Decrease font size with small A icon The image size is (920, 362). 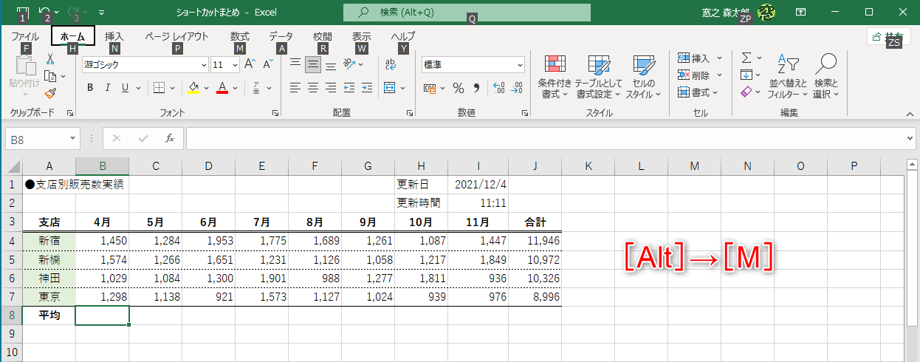click(x=267, y=65)
